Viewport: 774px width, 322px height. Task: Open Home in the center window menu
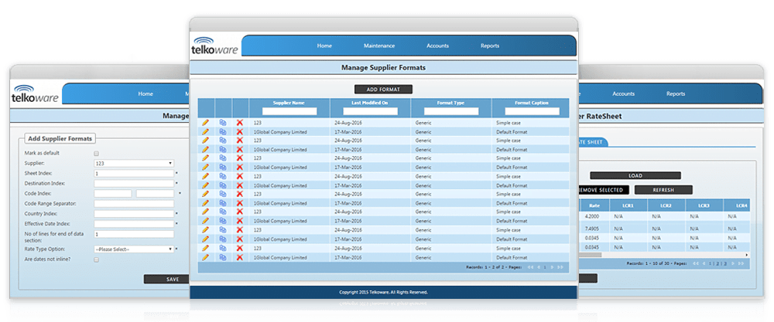click(324, 46)
